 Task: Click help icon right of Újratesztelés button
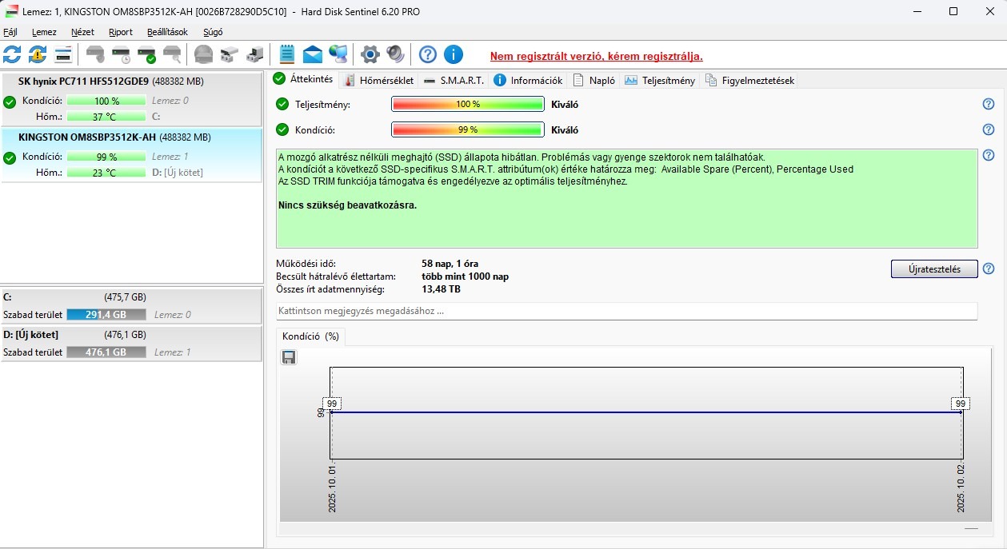point(989,269)
